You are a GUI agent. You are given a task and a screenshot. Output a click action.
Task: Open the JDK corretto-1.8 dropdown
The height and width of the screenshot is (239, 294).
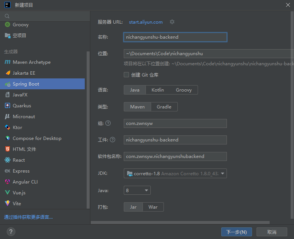175,173
